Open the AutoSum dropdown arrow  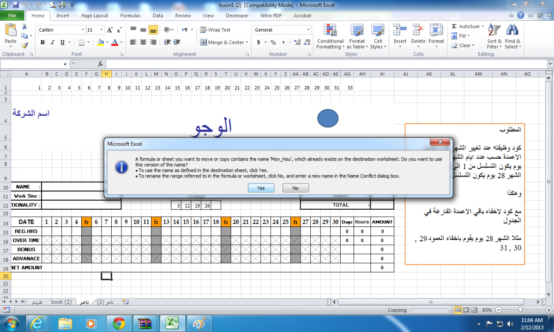(x=482, y=27)
